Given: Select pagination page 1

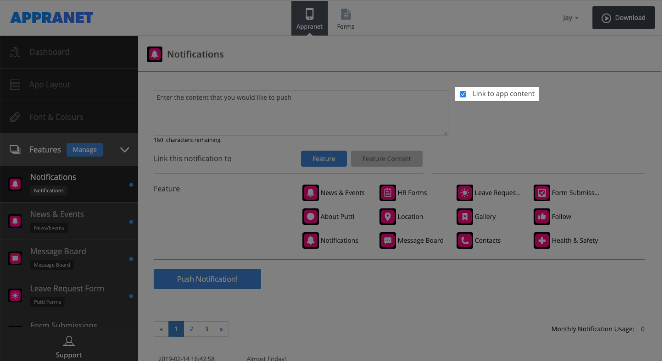Looking at the screenshot, I should 176,329.
